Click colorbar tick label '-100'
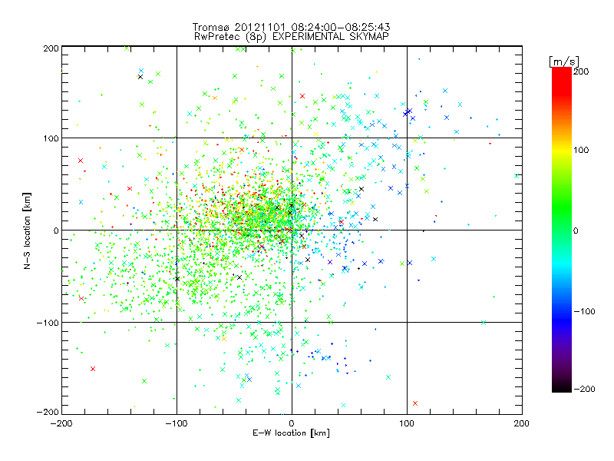This screenshot has height=461, width=614. click(584, 311)
